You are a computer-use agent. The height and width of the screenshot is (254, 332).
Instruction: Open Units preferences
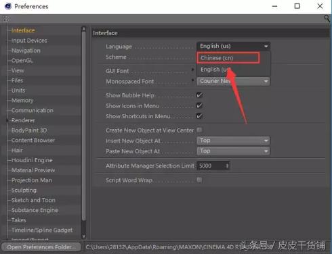click(x=18, y=91)
